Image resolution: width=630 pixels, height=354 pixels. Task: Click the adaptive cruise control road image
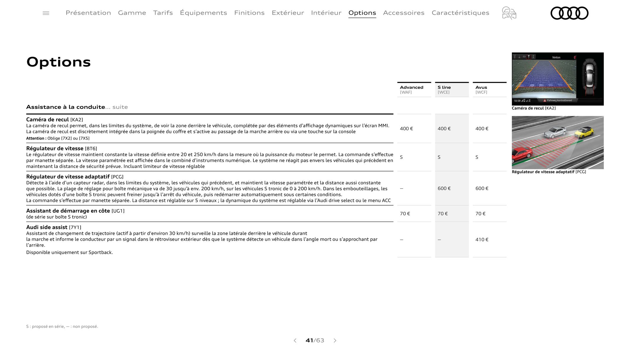click(558, 142)
